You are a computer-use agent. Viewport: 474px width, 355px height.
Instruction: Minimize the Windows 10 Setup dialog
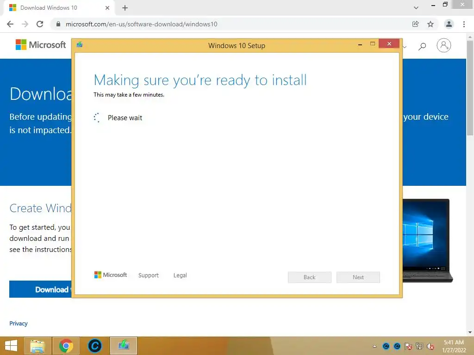coord(360,44)
